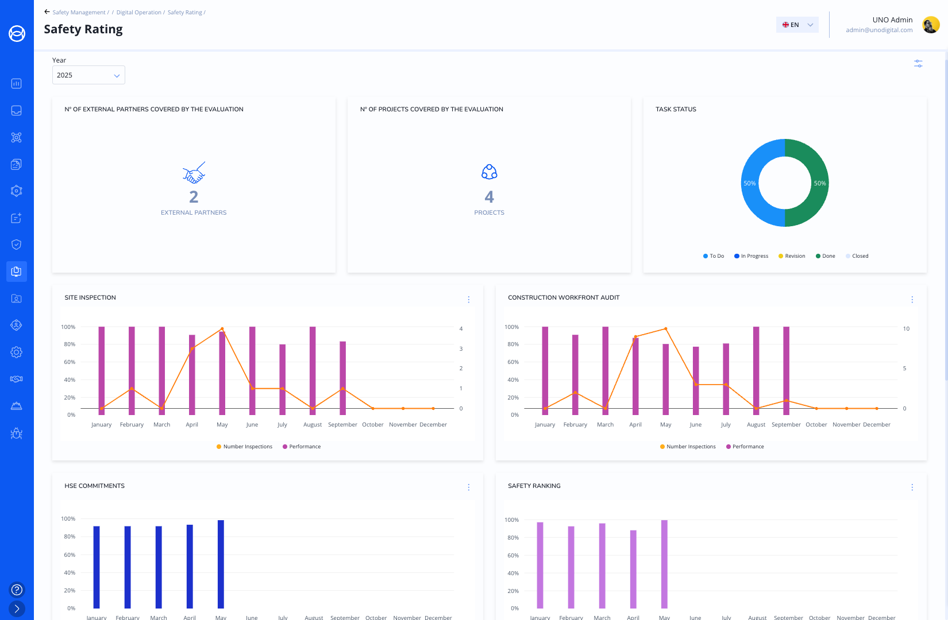
Task: Click the bar chart dashboard sidebar icon
Action: click(x=17, y=84)
